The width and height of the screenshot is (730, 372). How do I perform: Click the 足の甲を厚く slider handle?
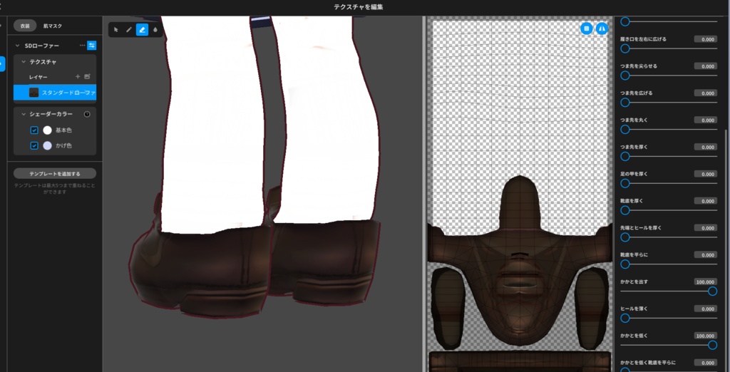[x=625, y=183]
